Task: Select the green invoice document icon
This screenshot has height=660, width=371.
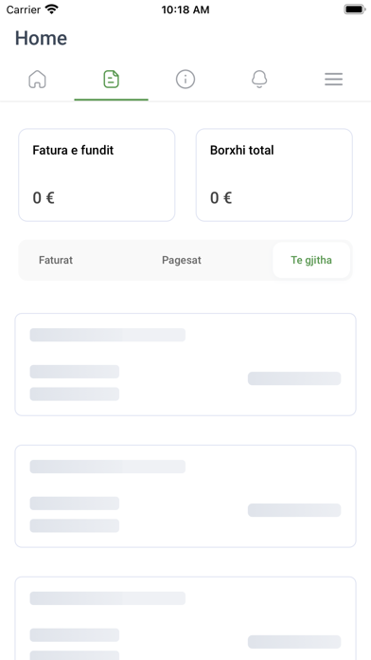Action: [x=112, y=79]
